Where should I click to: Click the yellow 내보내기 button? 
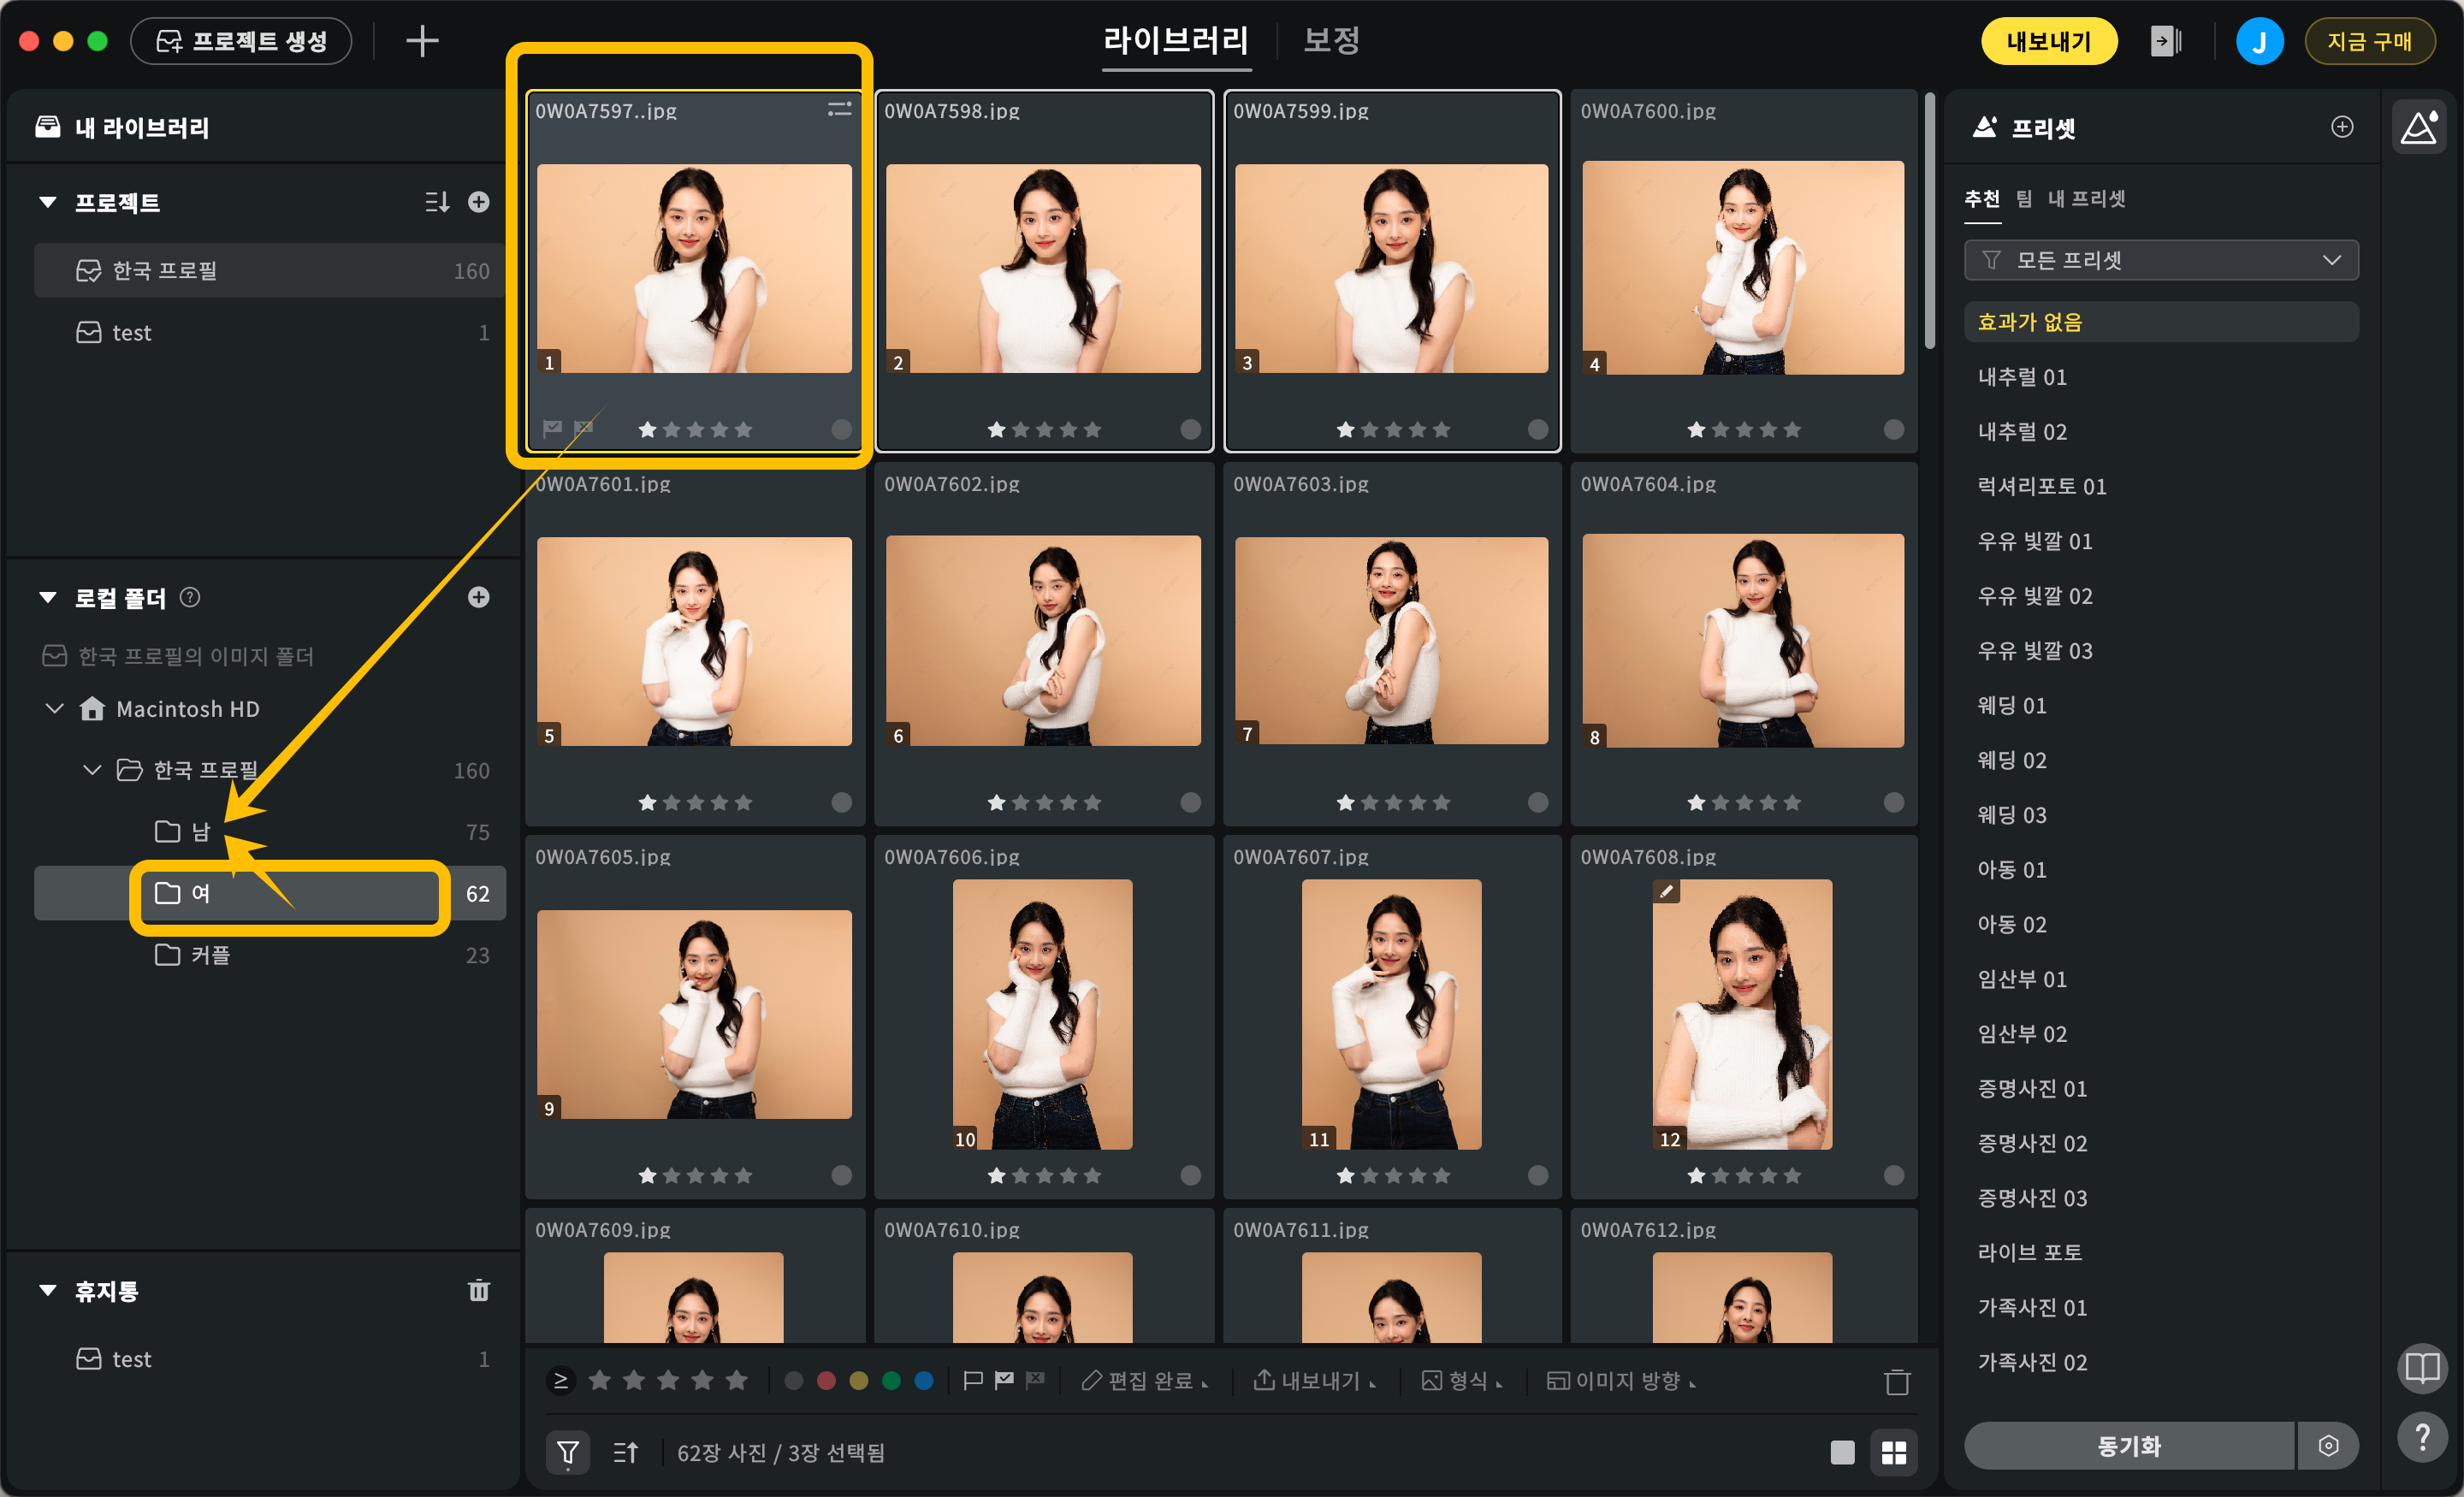[x=2049, y=41]
